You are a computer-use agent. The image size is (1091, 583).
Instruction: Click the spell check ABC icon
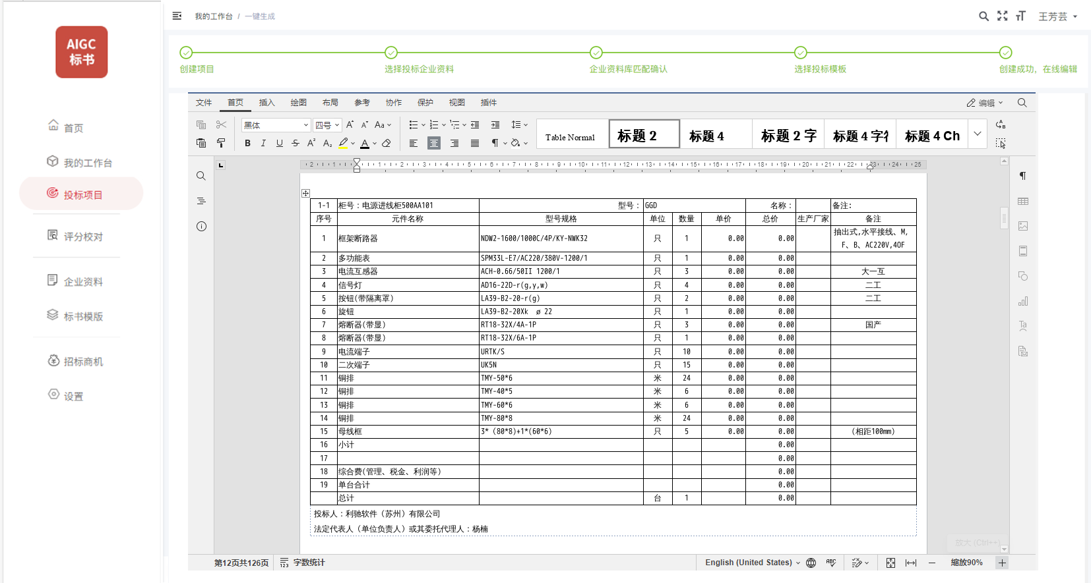[x=831, y=563]
